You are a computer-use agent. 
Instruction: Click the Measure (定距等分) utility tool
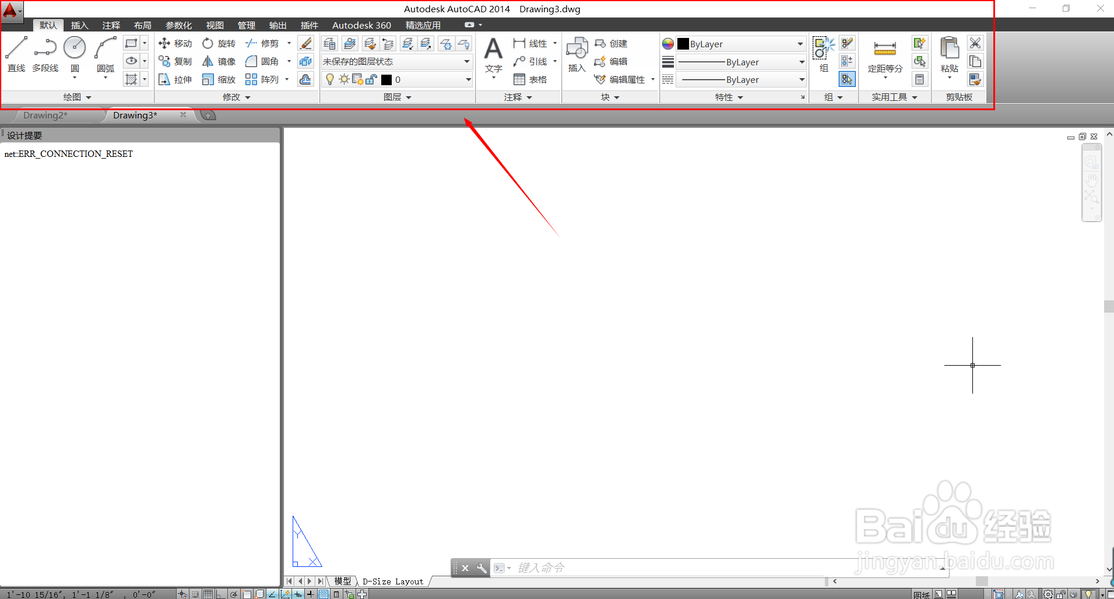coord(885,57)
